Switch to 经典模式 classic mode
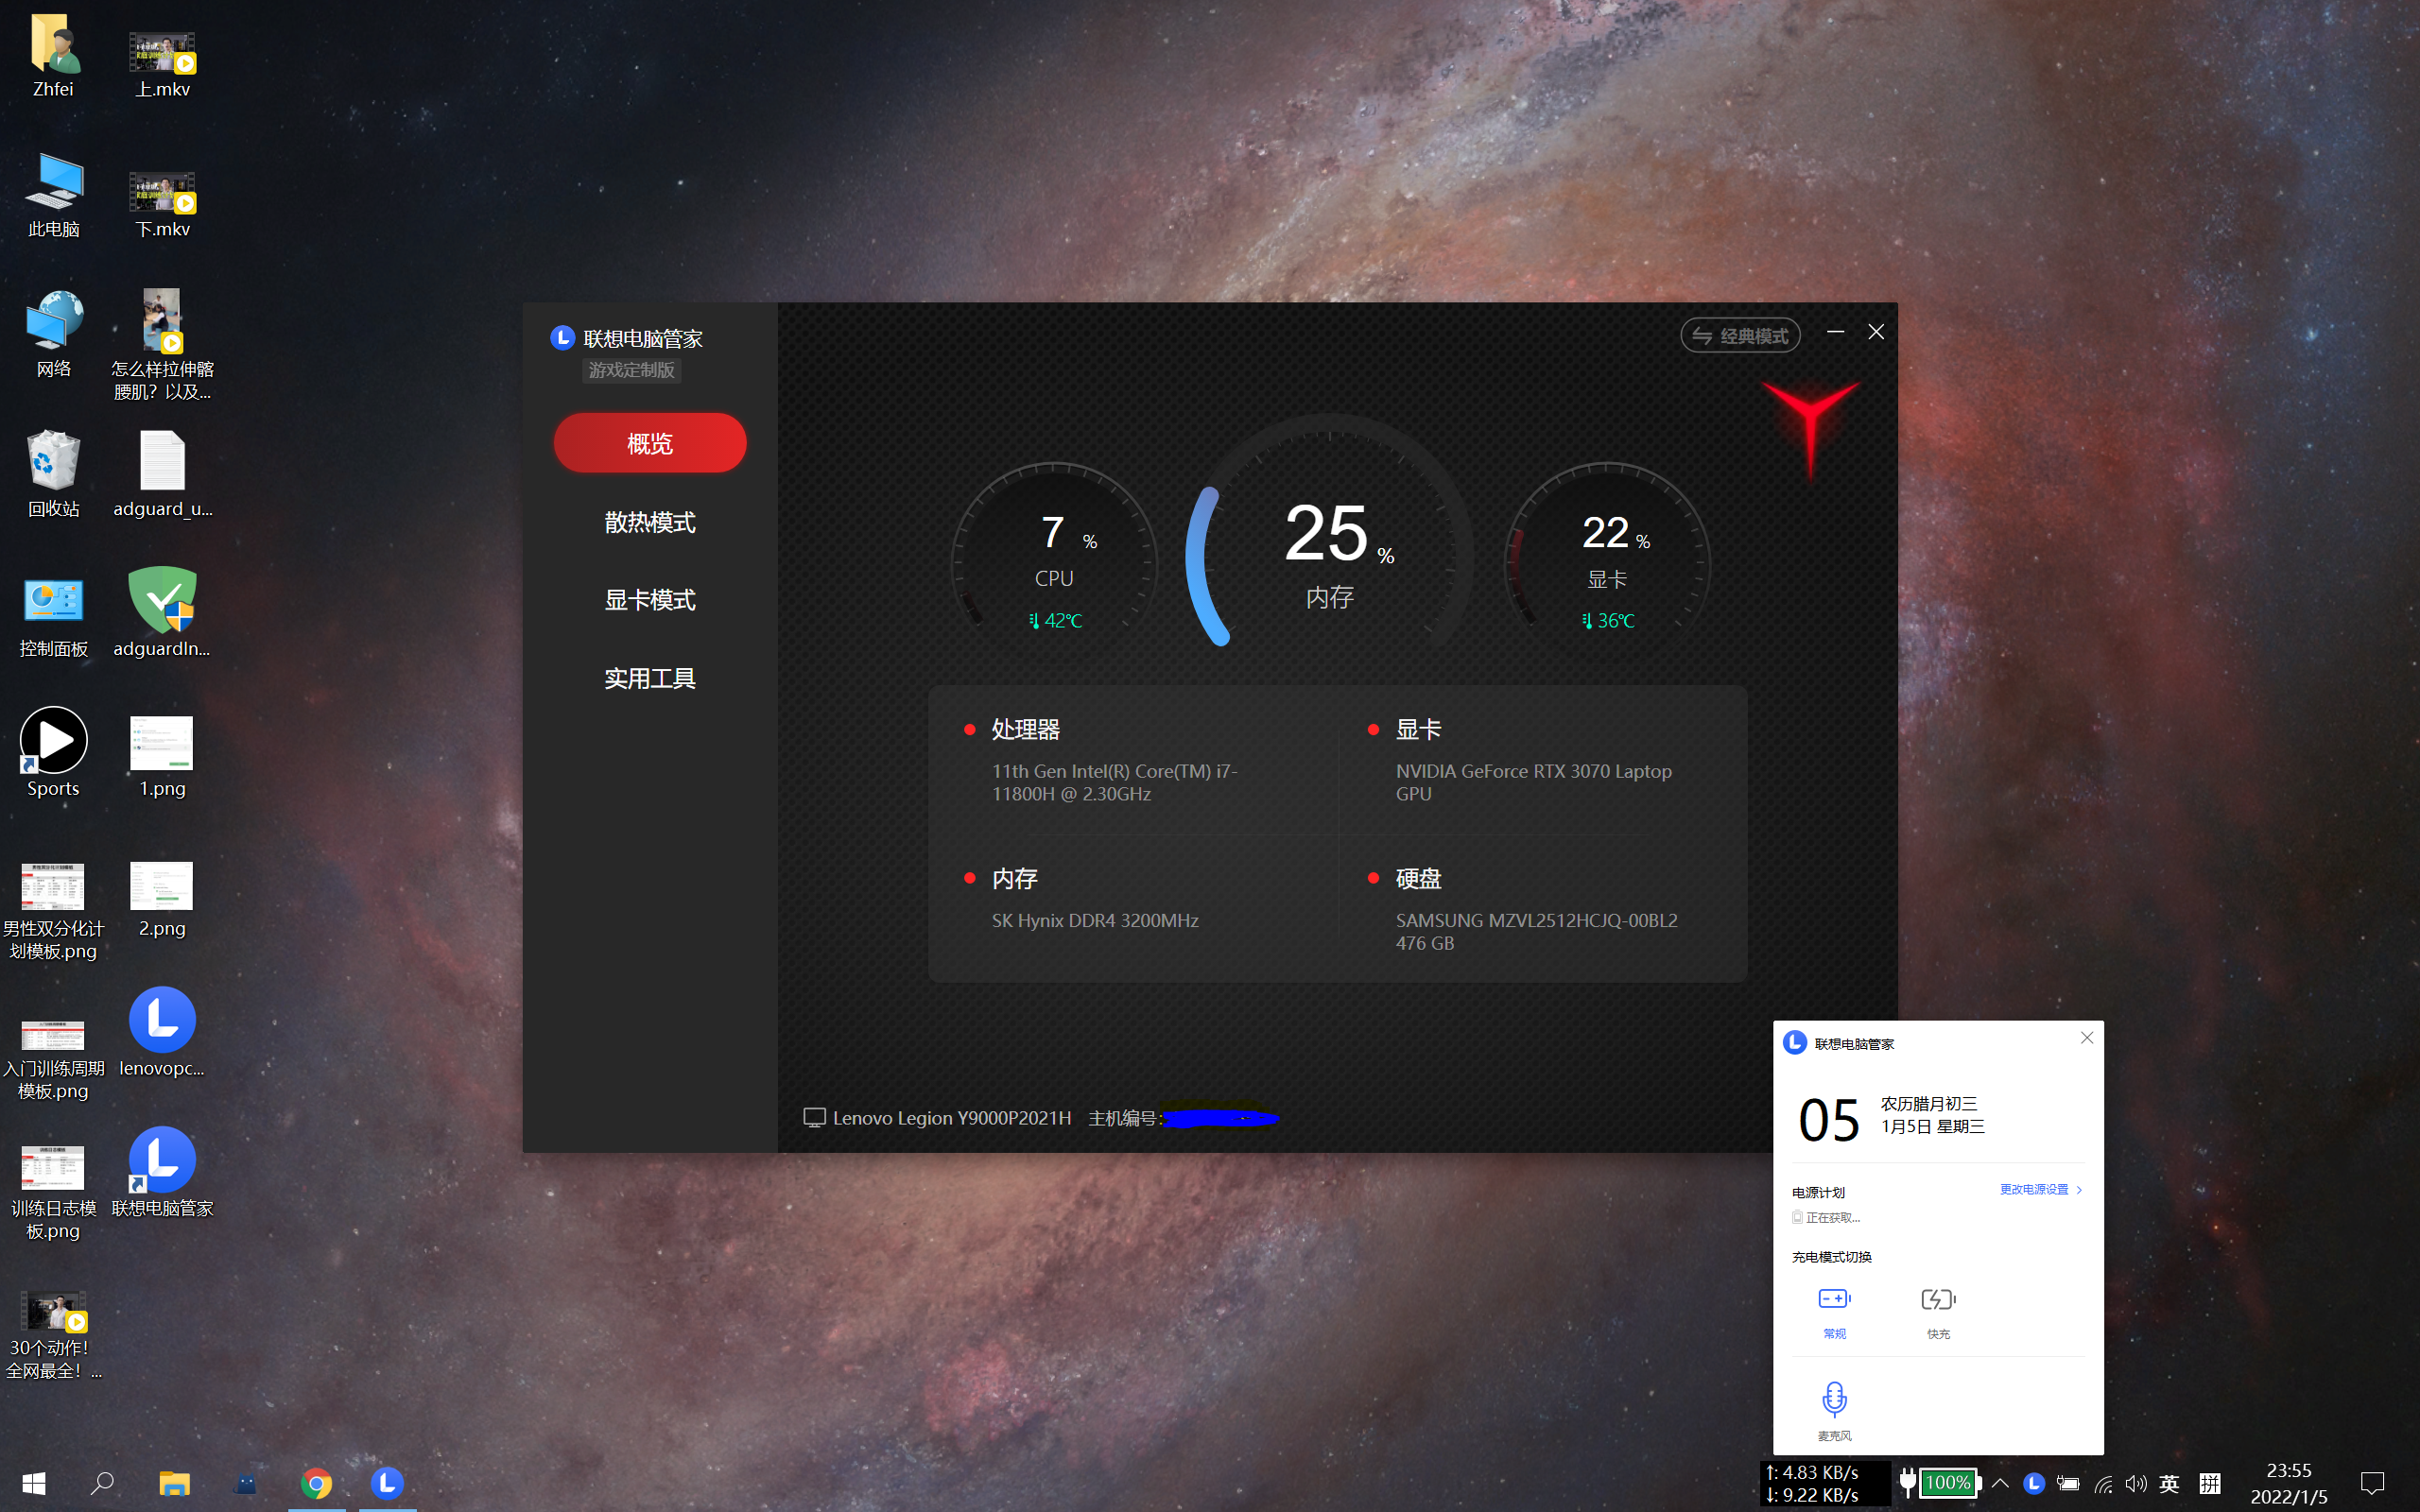 (1740, 336)
